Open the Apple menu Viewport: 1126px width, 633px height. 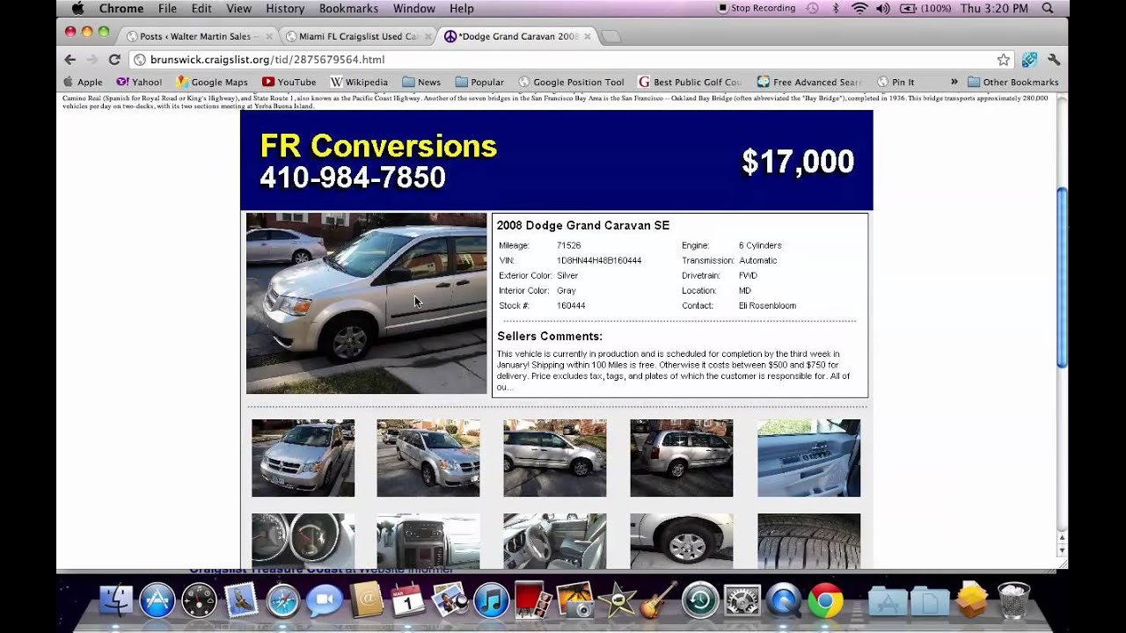click(77, 9)
